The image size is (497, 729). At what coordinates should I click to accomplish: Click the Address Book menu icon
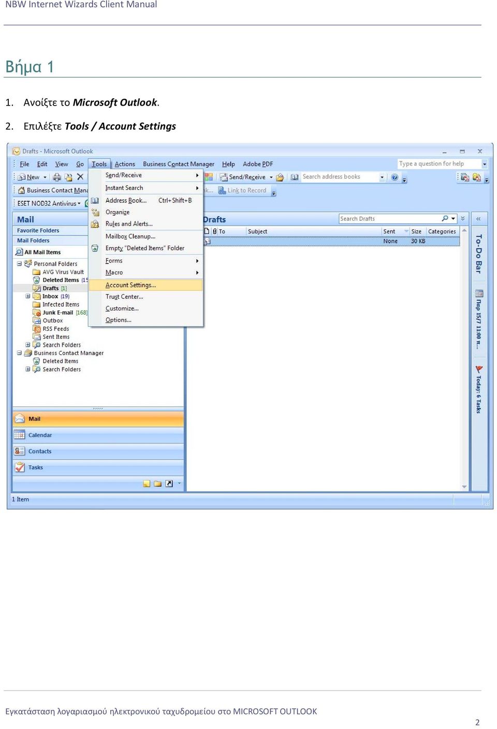[95, 200]
